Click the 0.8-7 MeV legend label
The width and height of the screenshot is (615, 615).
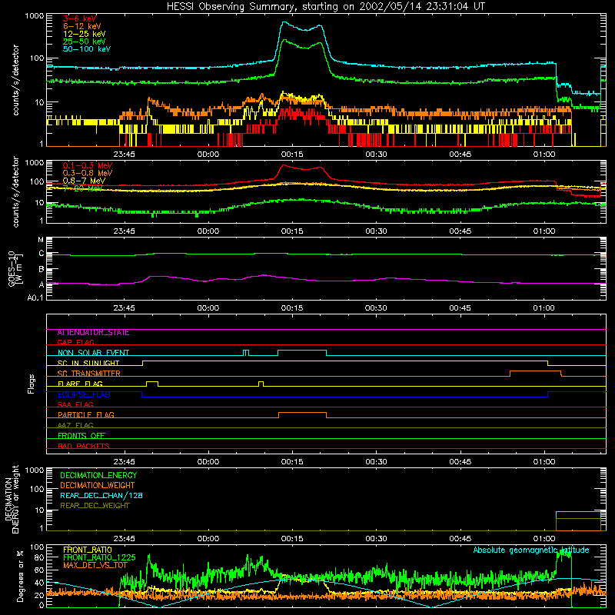[84, 181]
